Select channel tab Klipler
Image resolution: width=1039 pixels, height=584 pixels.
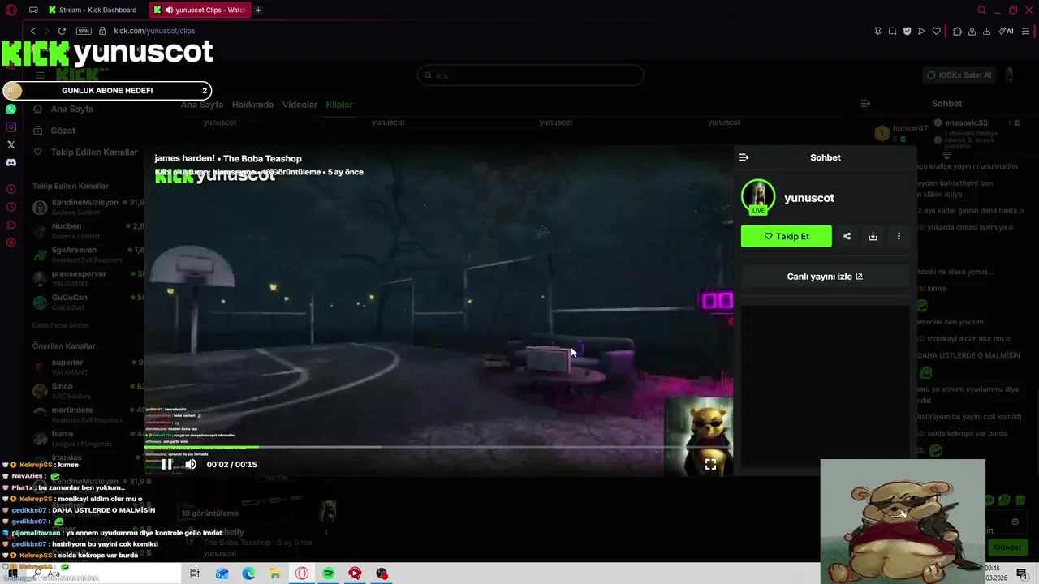pyautogui.click(x=339, y=105)
